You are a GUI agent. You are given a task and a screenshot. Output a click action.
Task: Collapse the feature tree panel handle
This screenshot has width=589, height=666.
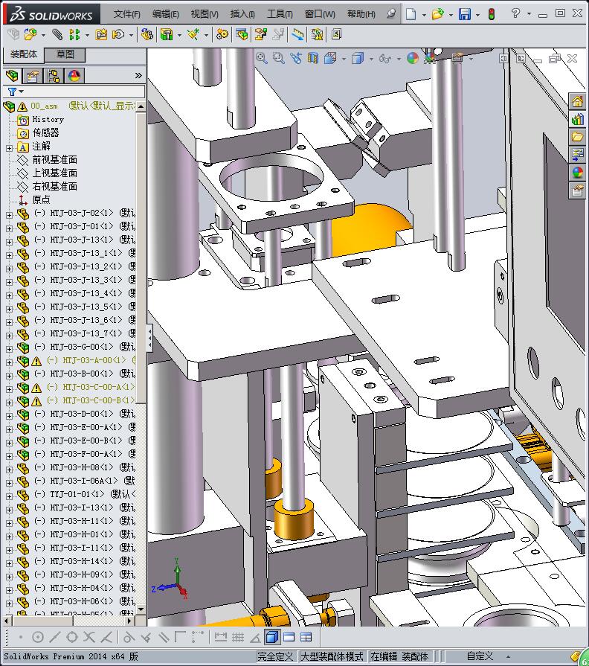149,339
